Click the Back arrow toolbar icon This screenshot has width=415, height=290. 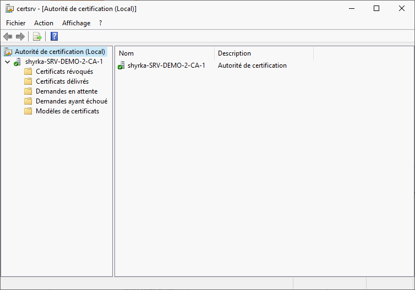(x=8, y=37)
